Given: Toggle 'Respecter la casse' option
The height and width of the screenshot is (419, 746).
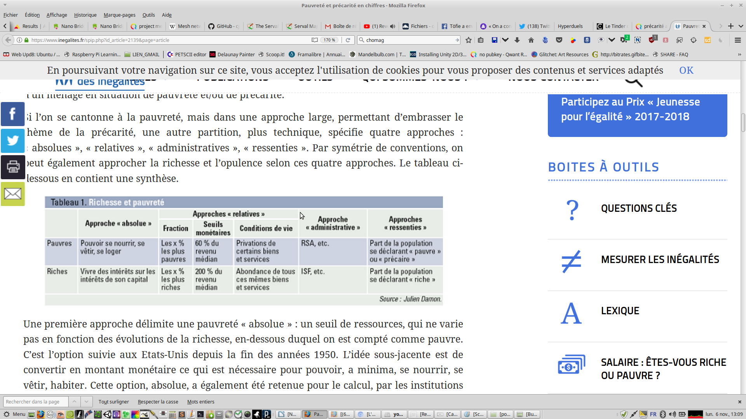Looking at the screenshot, I should pos(158,402).
